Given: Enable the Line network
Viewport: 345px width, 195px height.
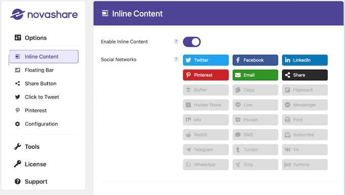Looking at the screenshot, I should 255,105.
